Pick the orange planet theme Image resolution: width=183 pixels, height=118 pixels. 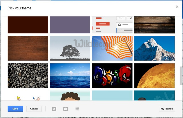pos(154,75)
